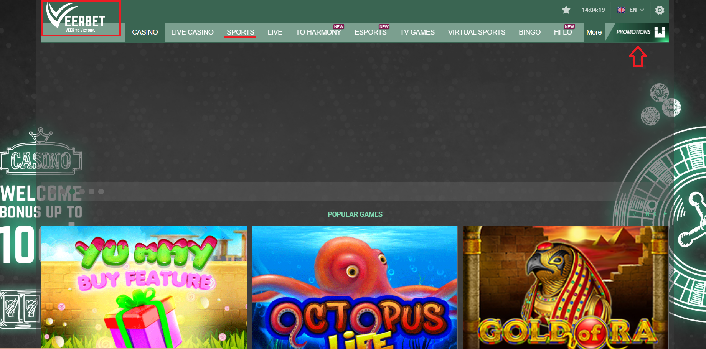The height and width of the screenshot is (349, 706).
Task: Open the CASINO tab
Action: 145,32
